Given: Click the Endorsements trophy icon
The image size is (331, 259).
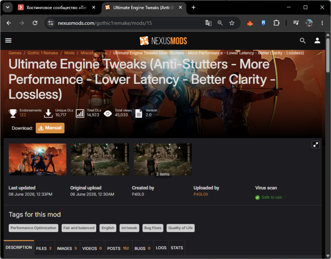Looking at the screenshot, I should pos(13,113).
